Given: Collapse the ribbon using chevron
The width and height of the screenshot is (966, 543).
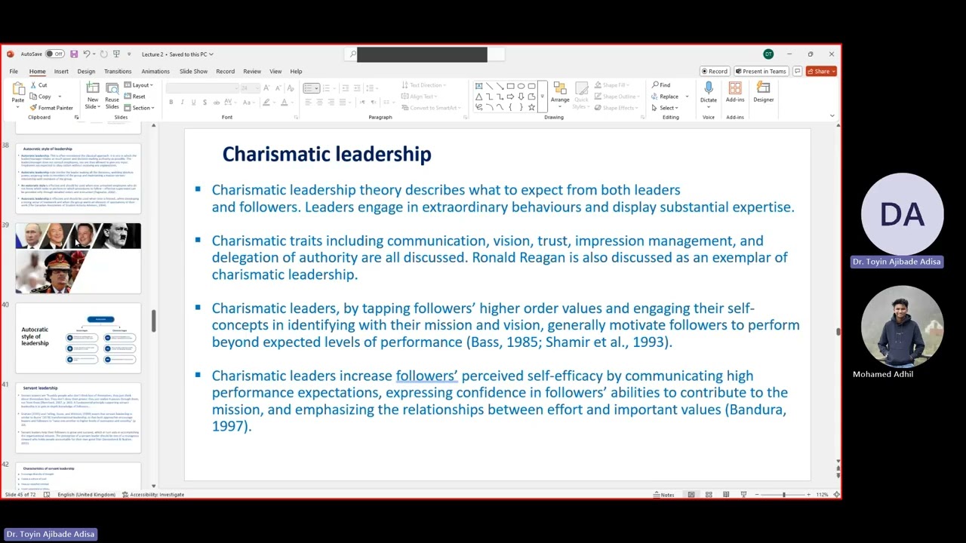Looking at the screenshot, I should coord(832,116).
